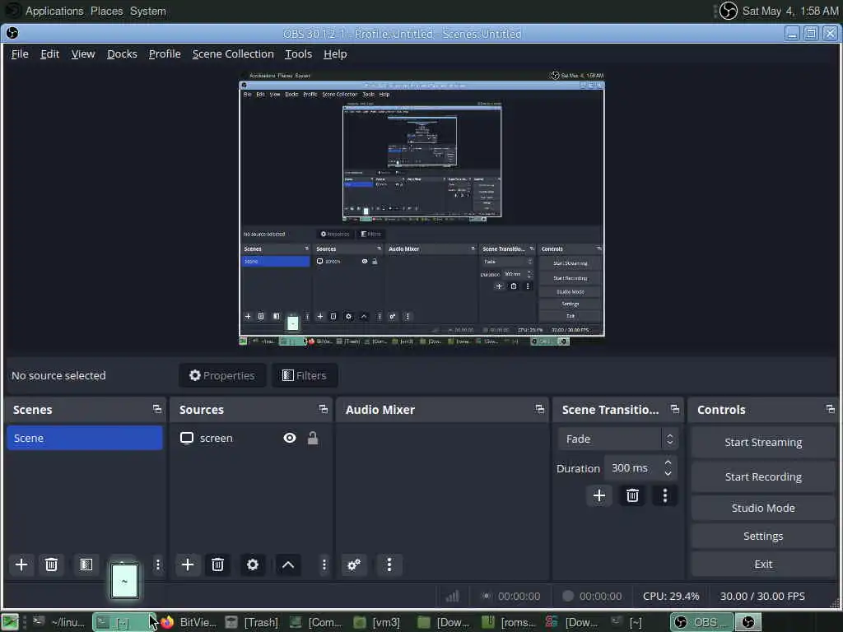Increase Duration with the up stepper arrow
Image resolution: width=843 pixels, height=632 pixels.
[x=668, y=462]
